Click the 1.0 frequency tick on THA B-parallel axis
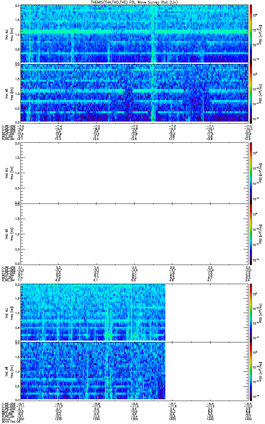 click(17, 93)
